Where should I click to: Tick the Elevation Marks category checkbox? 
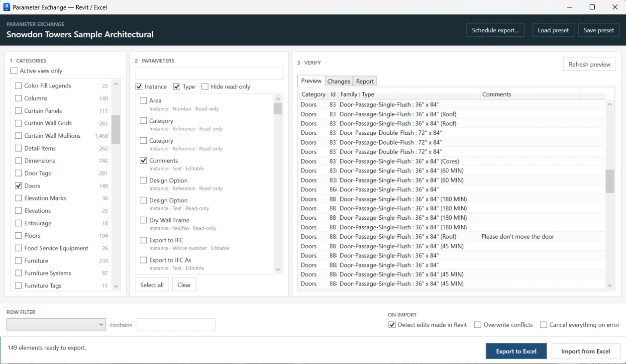click(18, 198)
